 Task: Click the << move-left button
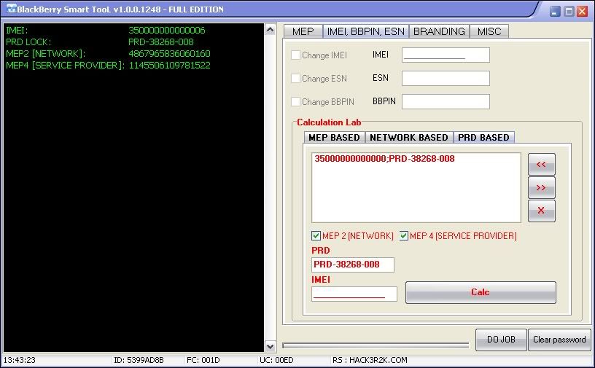click(542, 164)
